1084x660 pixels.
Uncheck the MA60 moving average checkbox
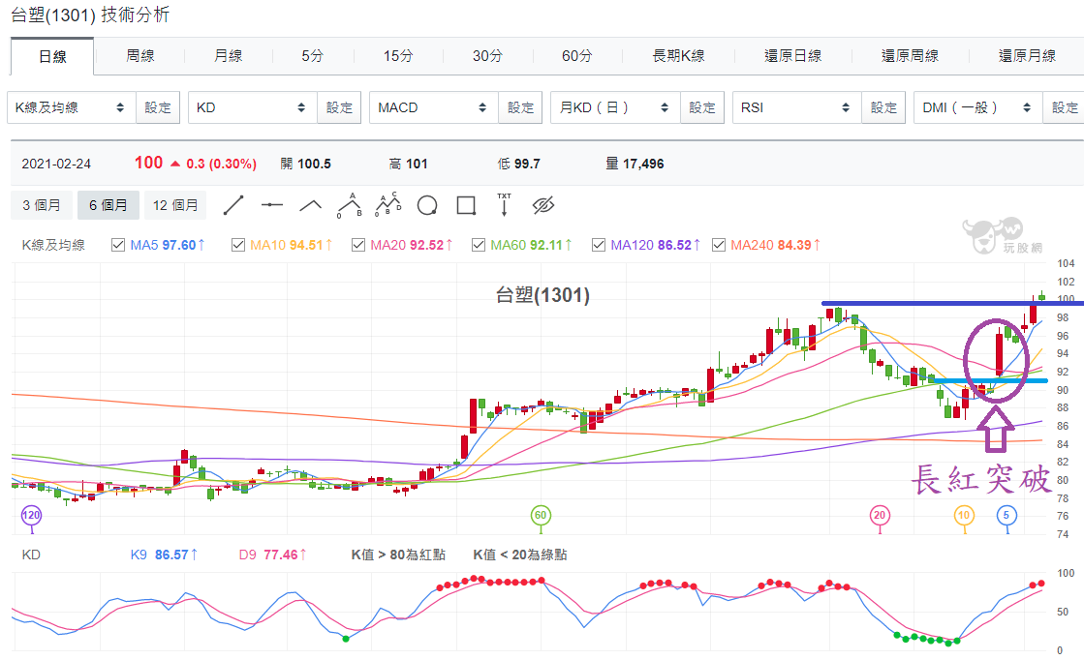point(478,245)
